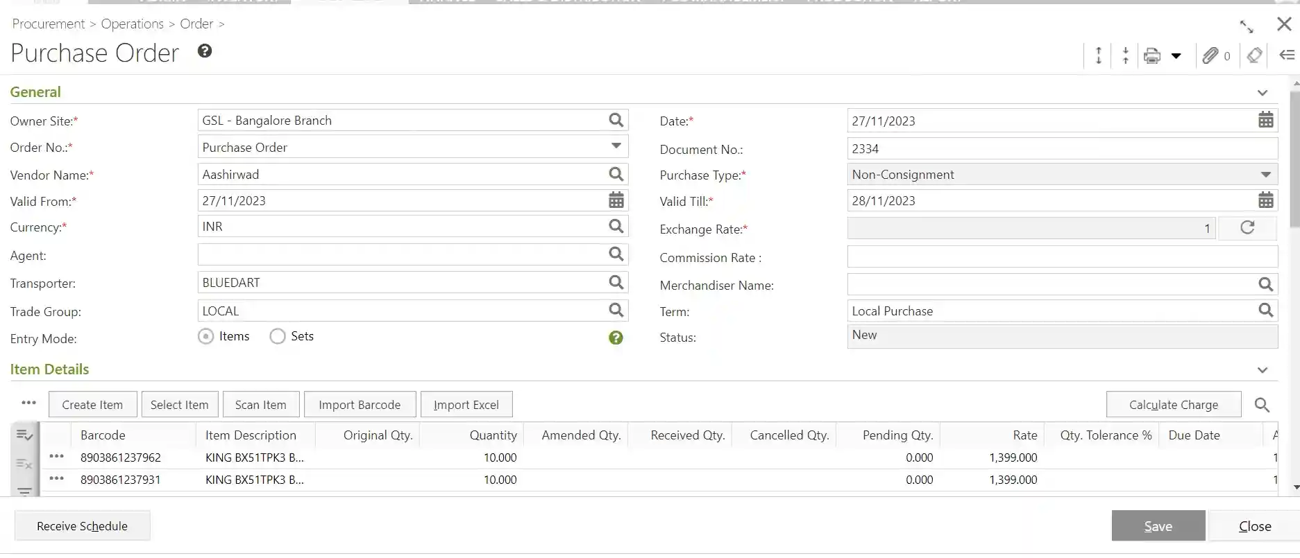Search Term lookup icon
The height and width of the screenshot is (558, 1300).
[1266, 311]
